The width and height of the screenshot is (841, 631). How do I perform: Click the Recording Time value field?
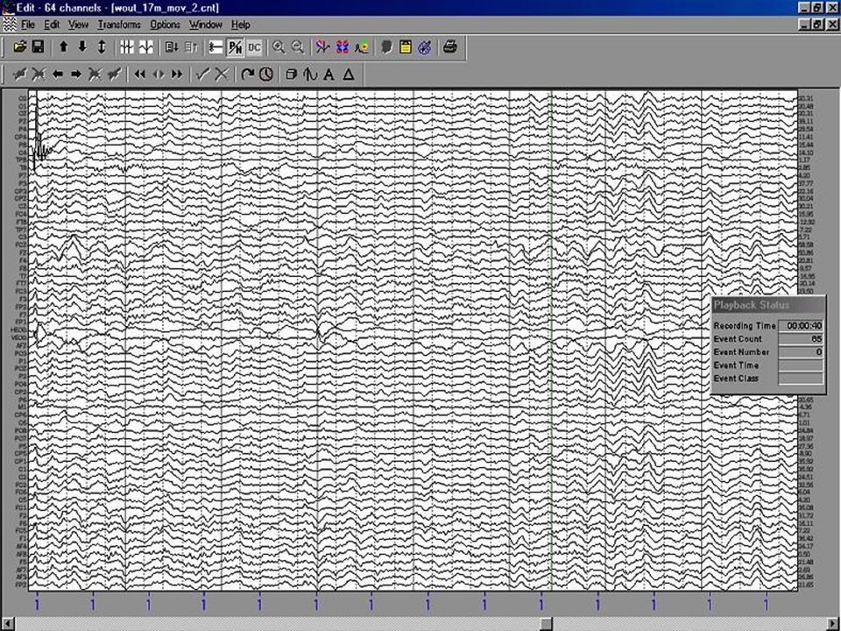tap(801, 326)
